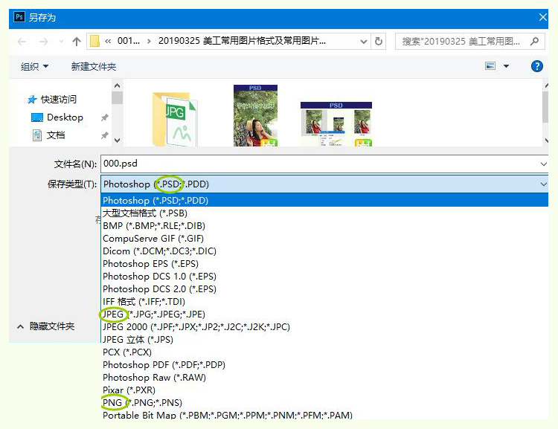Choose CompuServe GIF (*.GIF) format
558x429 pixels.
click(324, 239)
